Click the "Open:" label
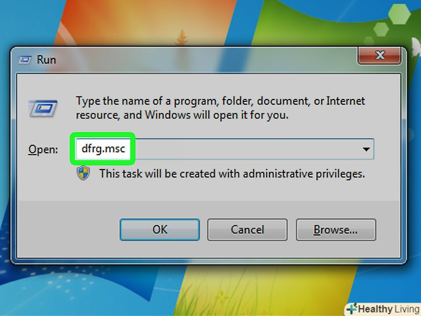 coord(43,149)
